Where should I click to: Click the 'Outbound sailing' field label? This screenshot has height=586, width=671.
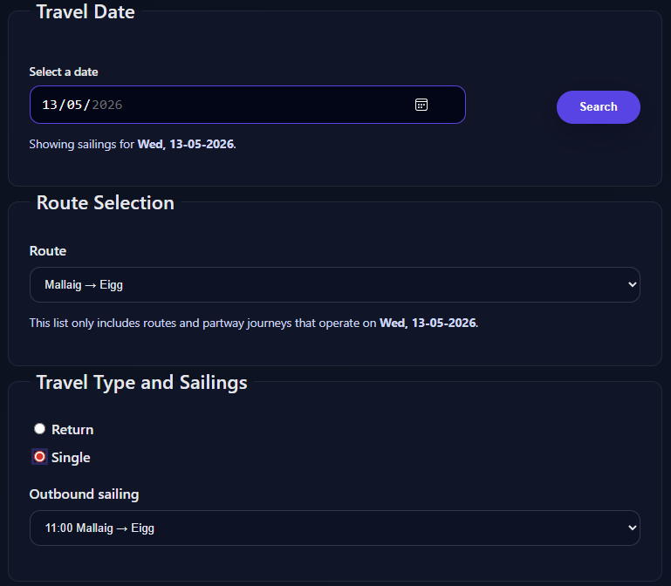pos(84,494)
